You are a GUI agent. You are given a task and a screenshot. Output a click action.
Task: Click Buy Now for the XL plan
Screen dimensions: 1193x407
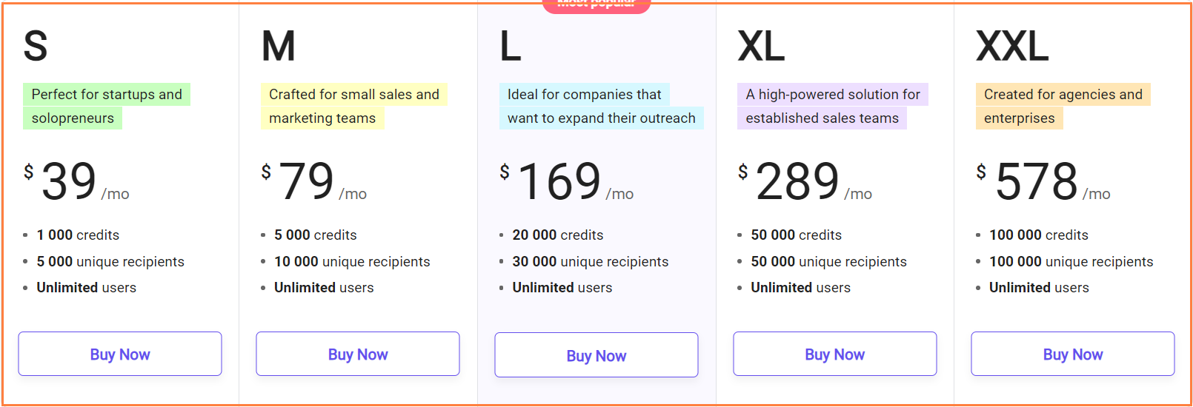[835, 354]
